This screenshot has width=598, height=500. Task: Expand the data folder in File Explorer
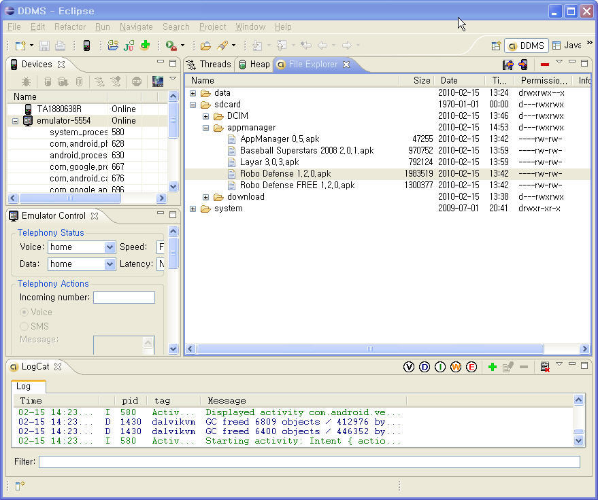(x=193, y=93)
